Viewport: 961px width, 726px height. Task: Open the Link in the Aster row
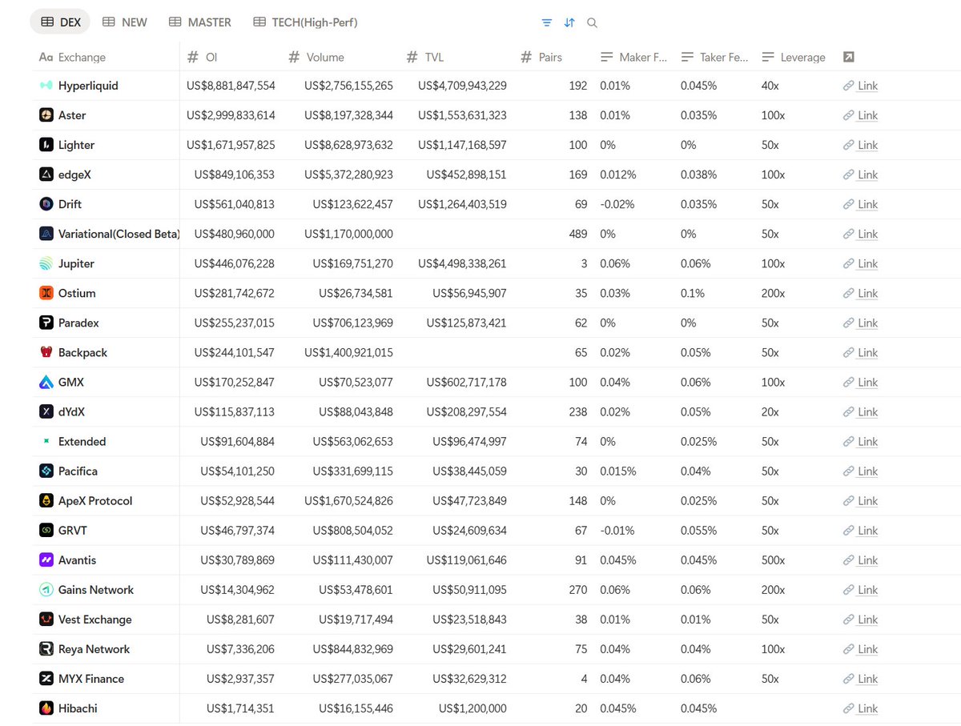pos(861,115)
